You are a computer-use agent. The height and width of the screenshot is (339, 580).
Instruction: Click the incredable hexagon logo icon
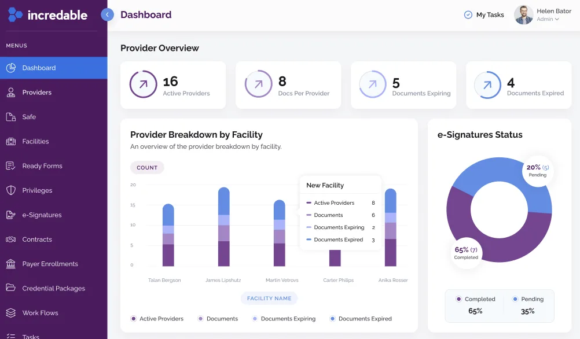[15, 14]
